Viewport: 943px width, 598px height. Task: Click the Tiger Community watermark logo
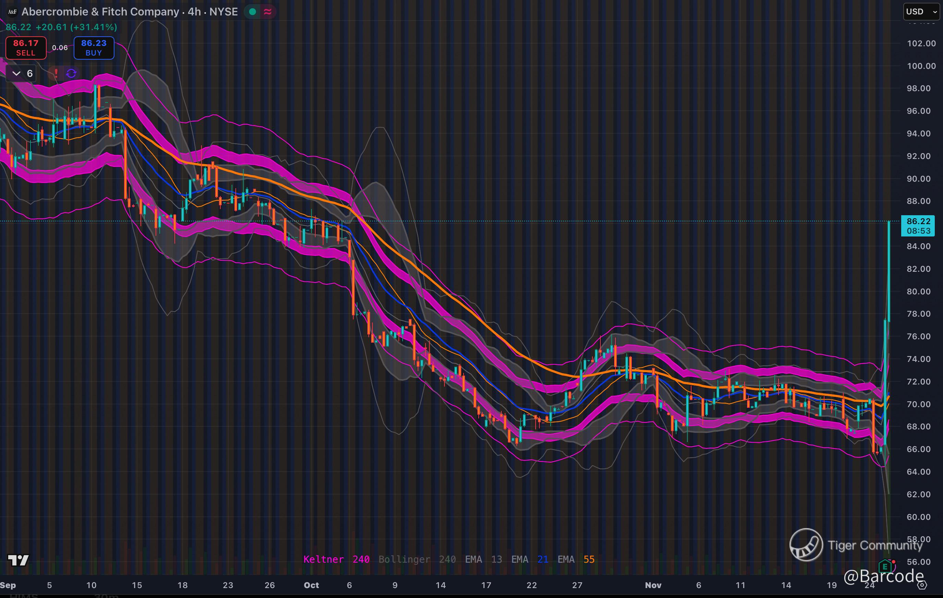point(806,545)
